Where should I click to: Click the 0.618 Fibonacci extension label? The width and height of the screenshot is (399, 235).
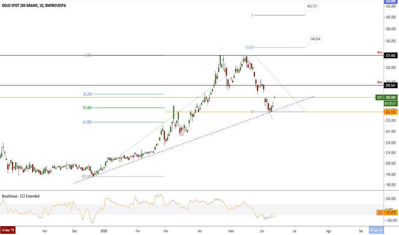point(249,47)
